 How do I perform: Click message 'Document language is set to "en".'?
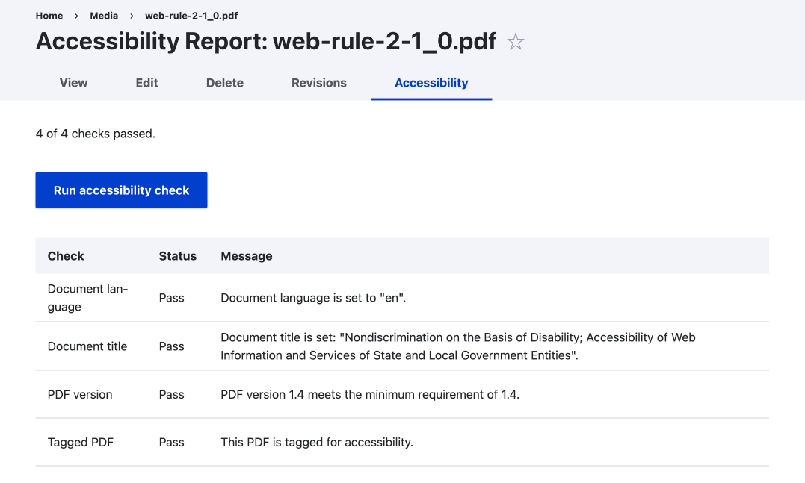tap(313, 298)
